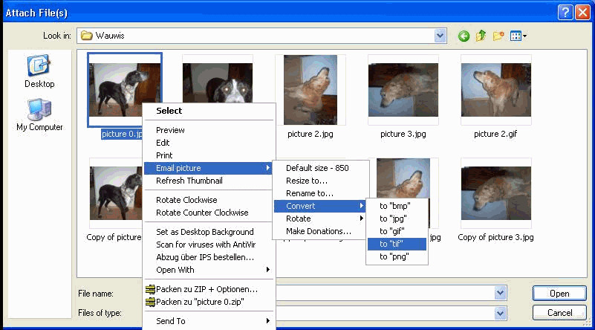Viewport: 595px width, 330px height.
Task: Select the bottom-left Copy of picture thumbnail
Action: point(116,193)
